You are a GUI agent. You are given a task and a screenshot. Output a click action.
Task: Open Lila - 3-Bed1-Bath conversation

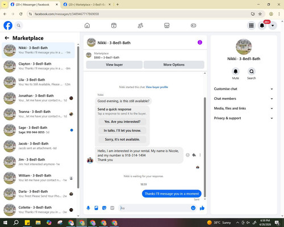tap(39, 82)
